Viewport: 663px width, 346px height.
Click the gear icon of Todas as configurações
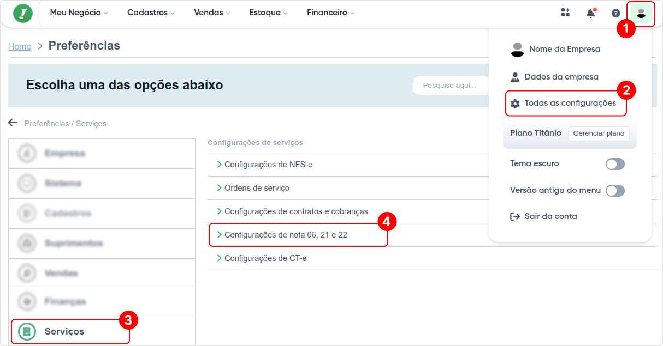coord(514,104)
